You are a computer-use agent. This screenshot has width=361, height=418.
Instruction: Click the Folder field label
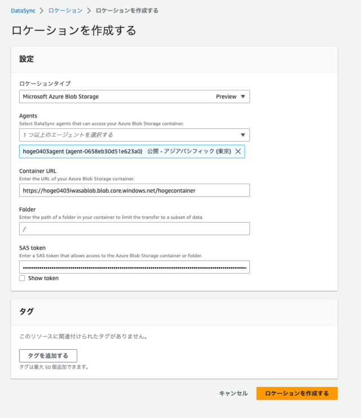(x=27, y=210)
